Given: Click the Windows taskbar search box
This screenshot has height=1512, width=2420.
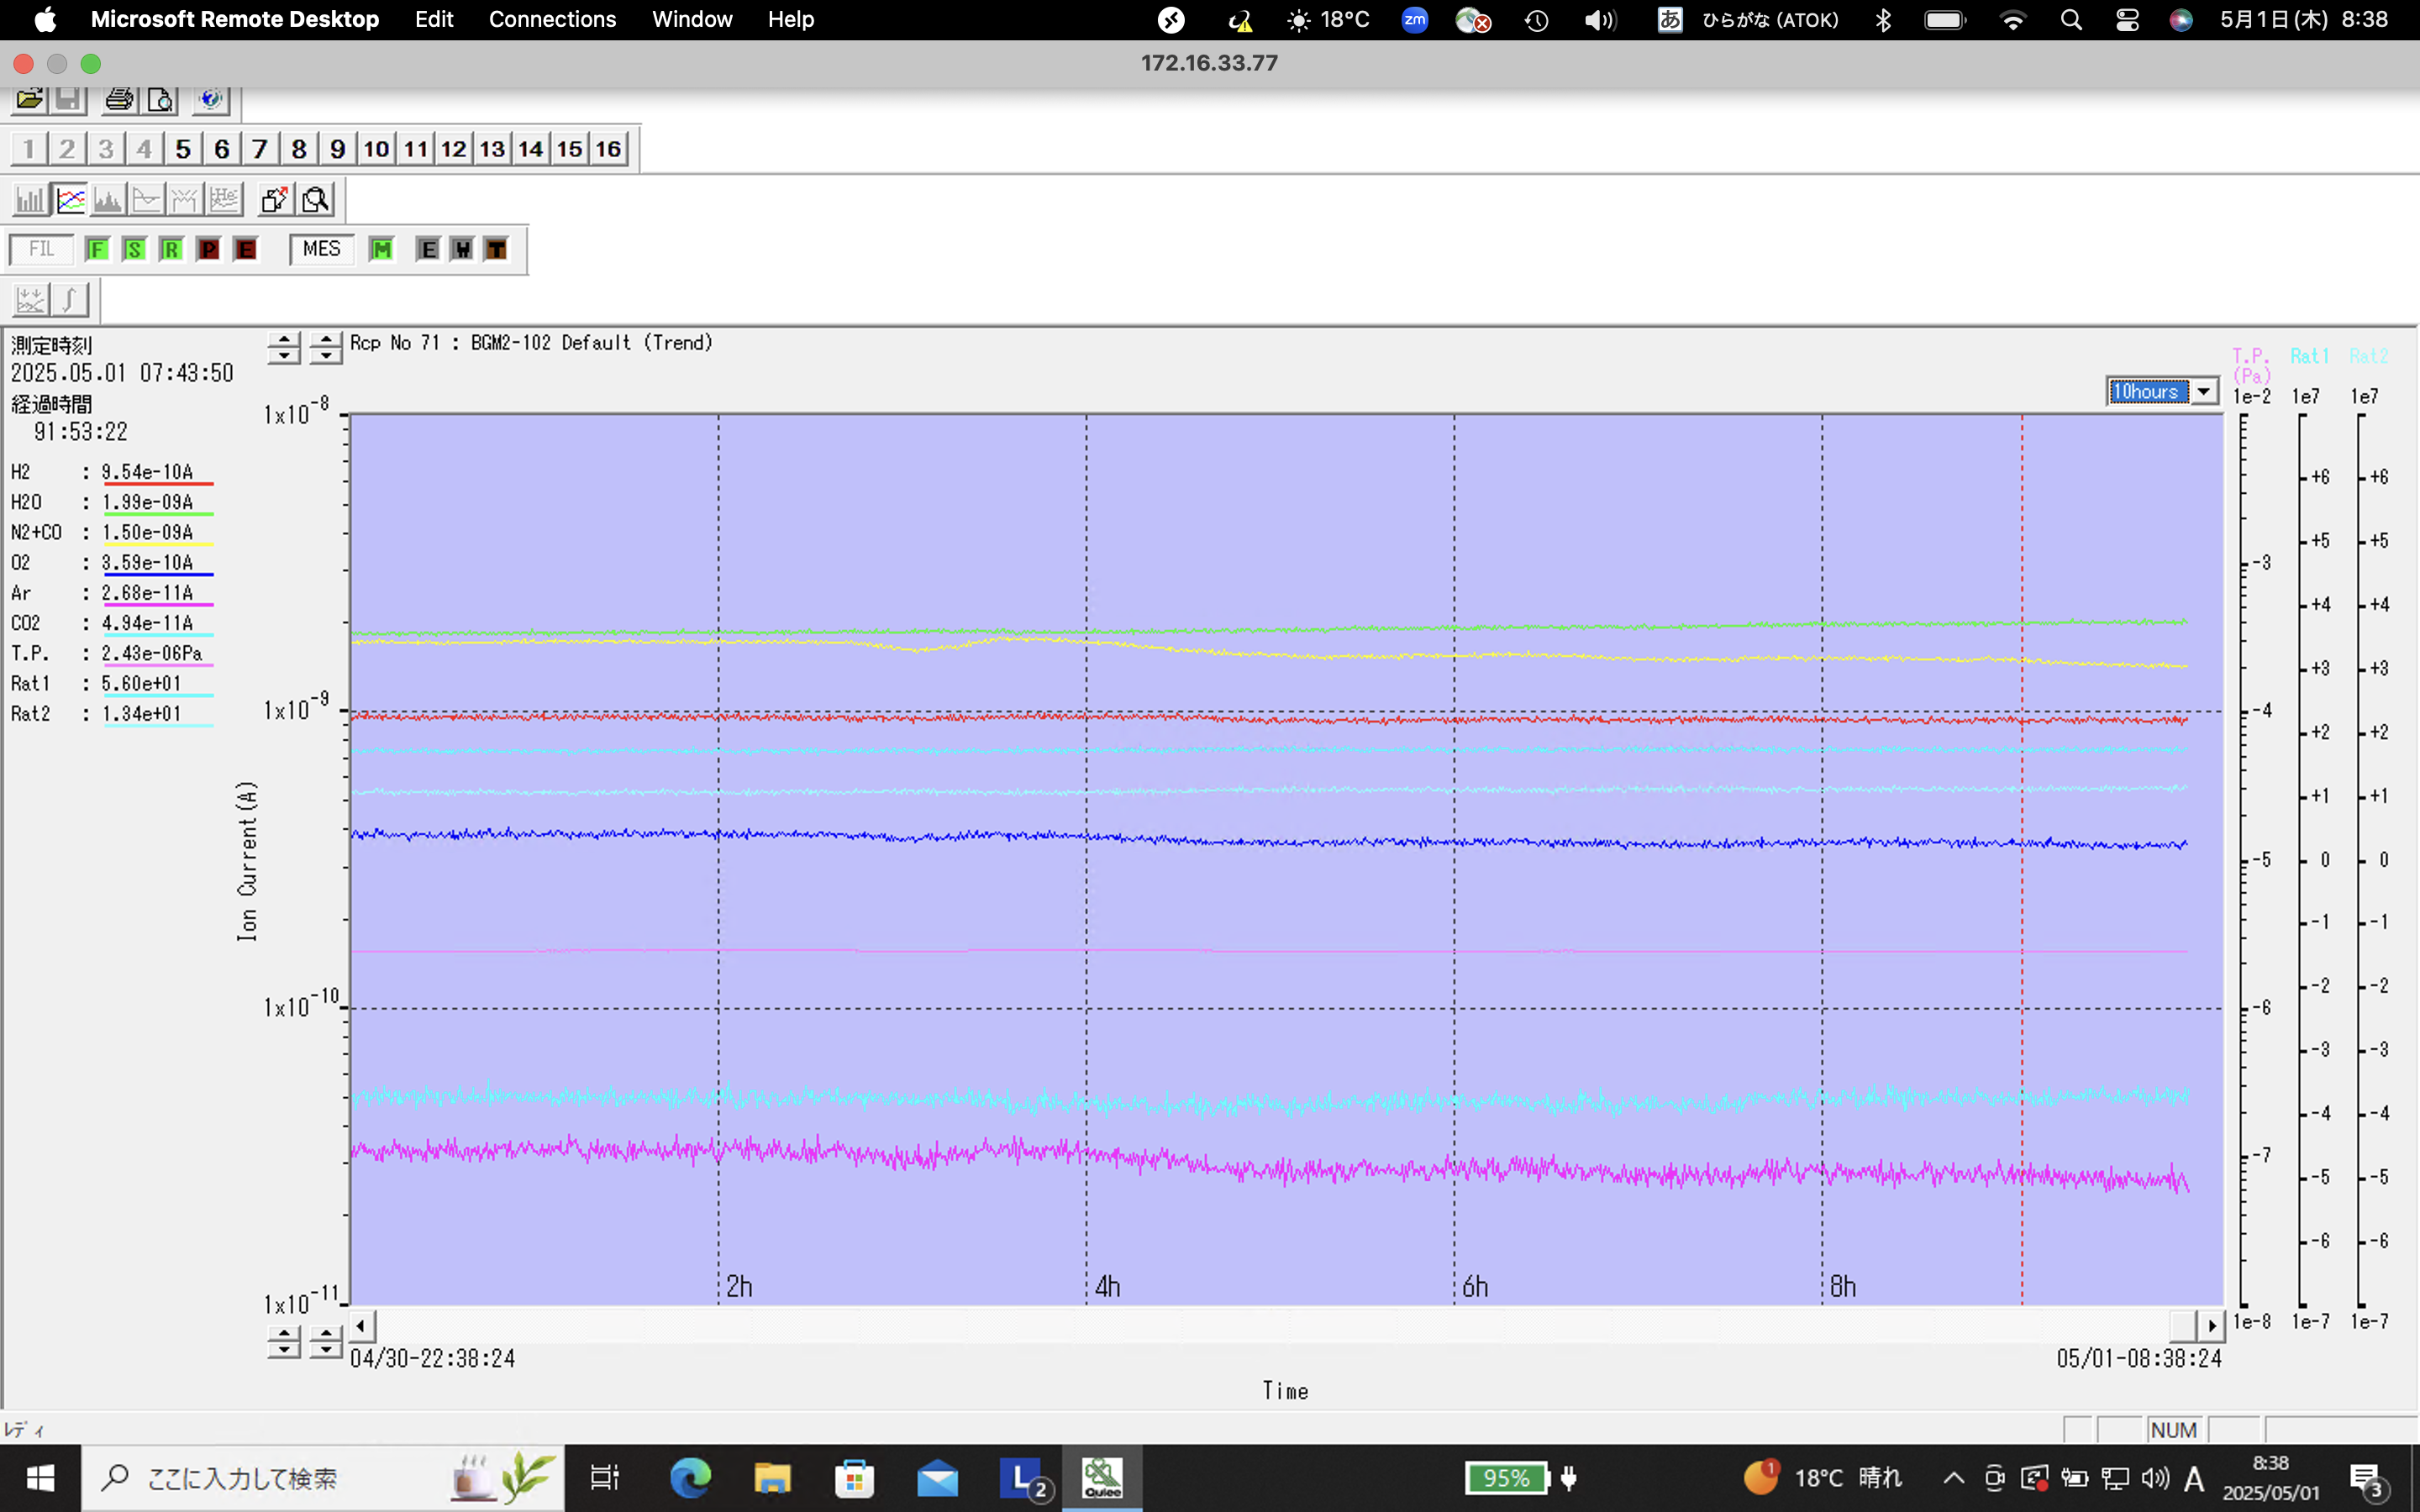Looking at the screenshot, I should click(x=323, y=1477).
